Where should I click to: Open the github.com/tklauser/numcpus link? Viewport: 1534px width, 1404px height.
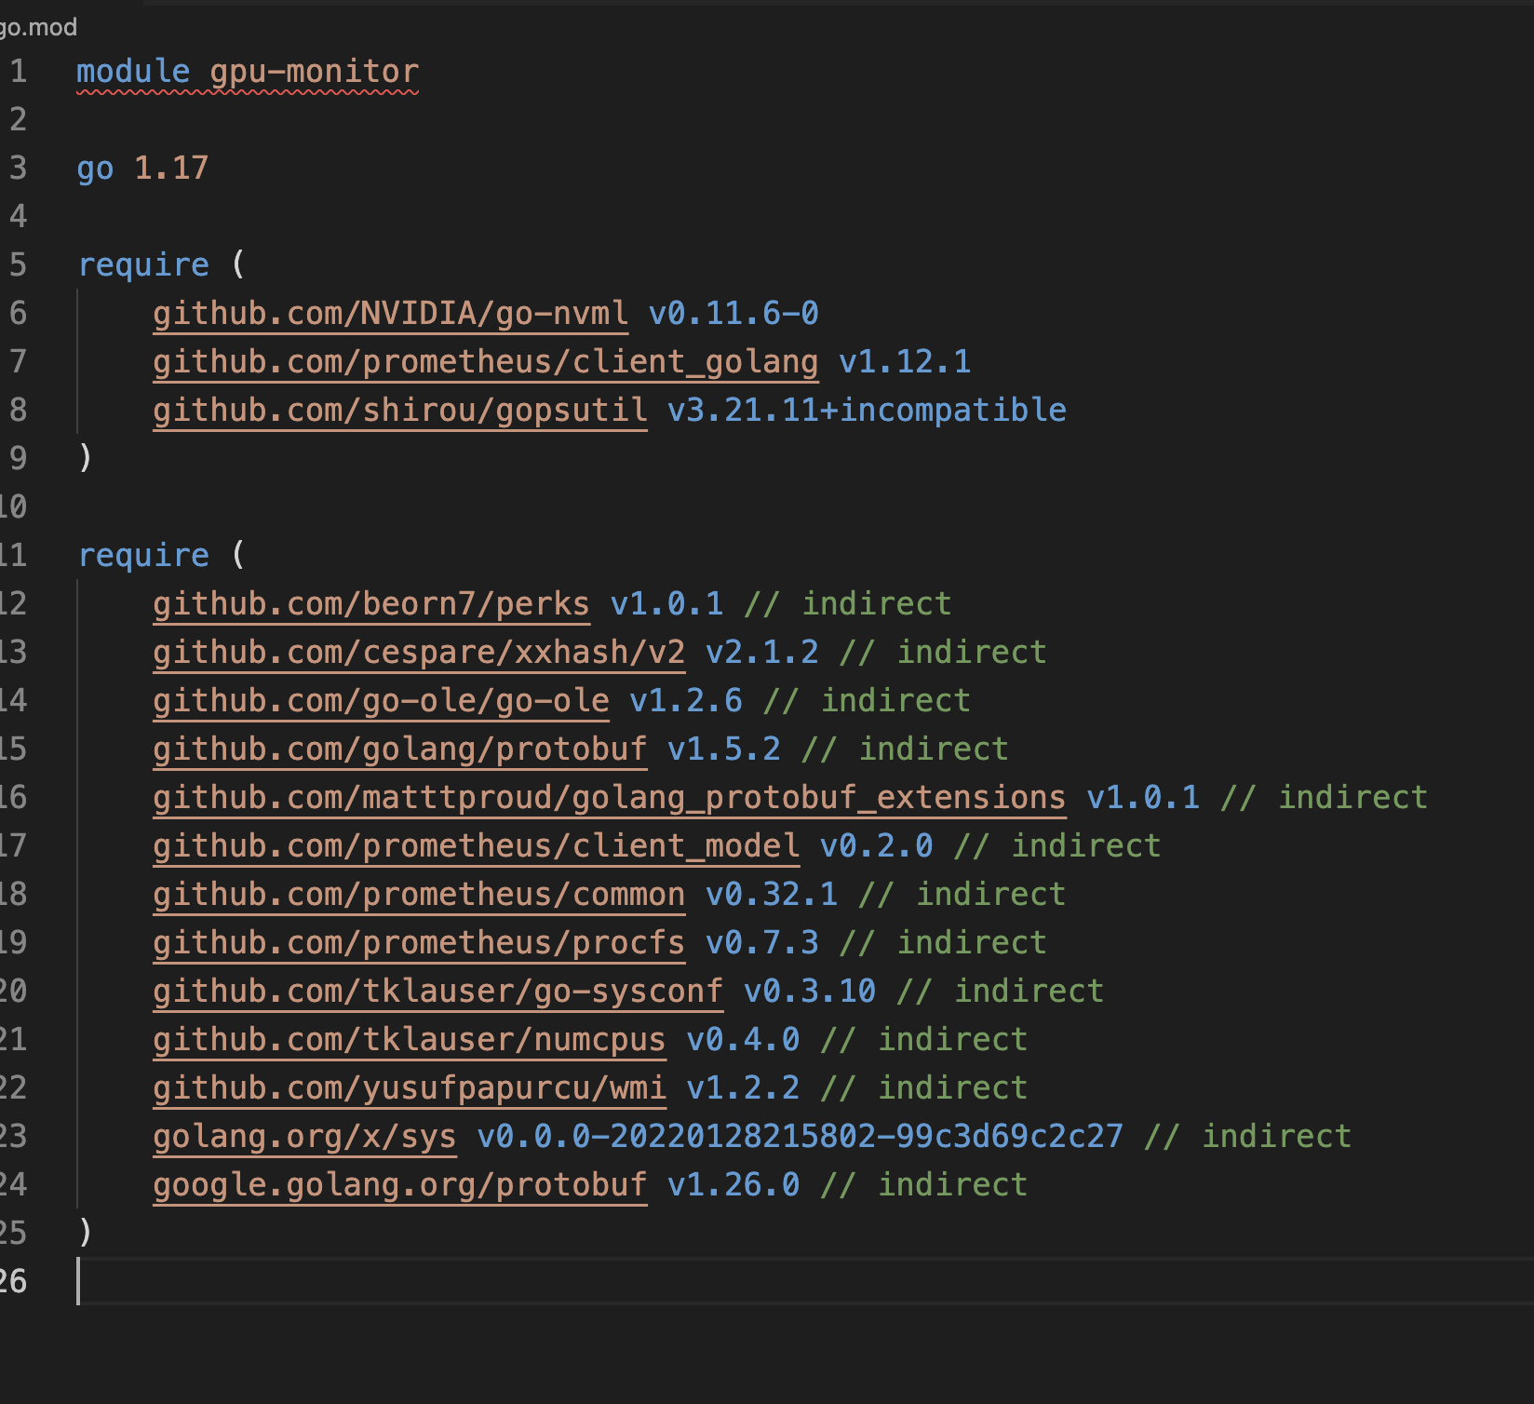[410, 1040]
